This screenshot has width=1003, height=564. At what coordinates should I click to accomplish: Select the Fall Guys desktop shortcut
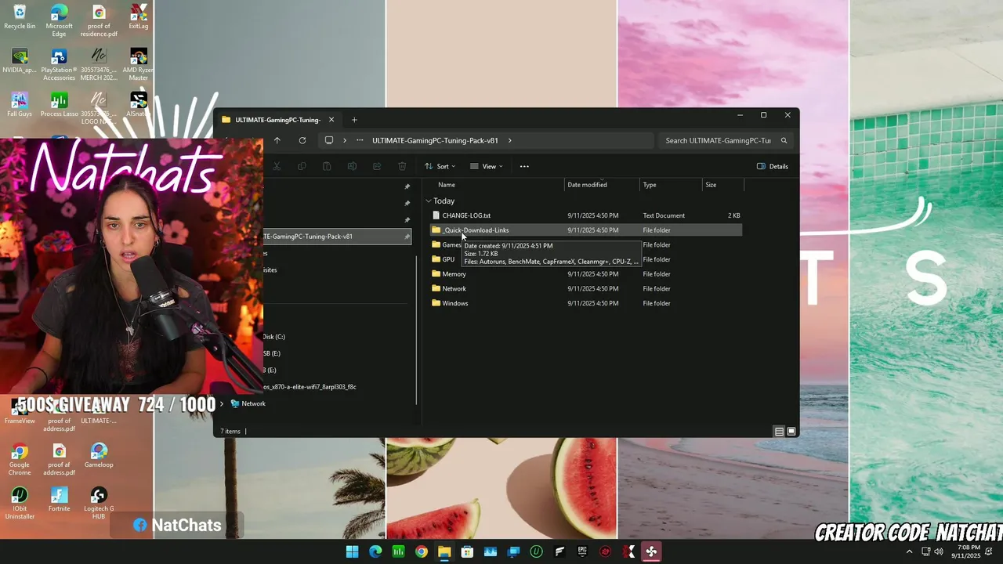pos(20,105)
